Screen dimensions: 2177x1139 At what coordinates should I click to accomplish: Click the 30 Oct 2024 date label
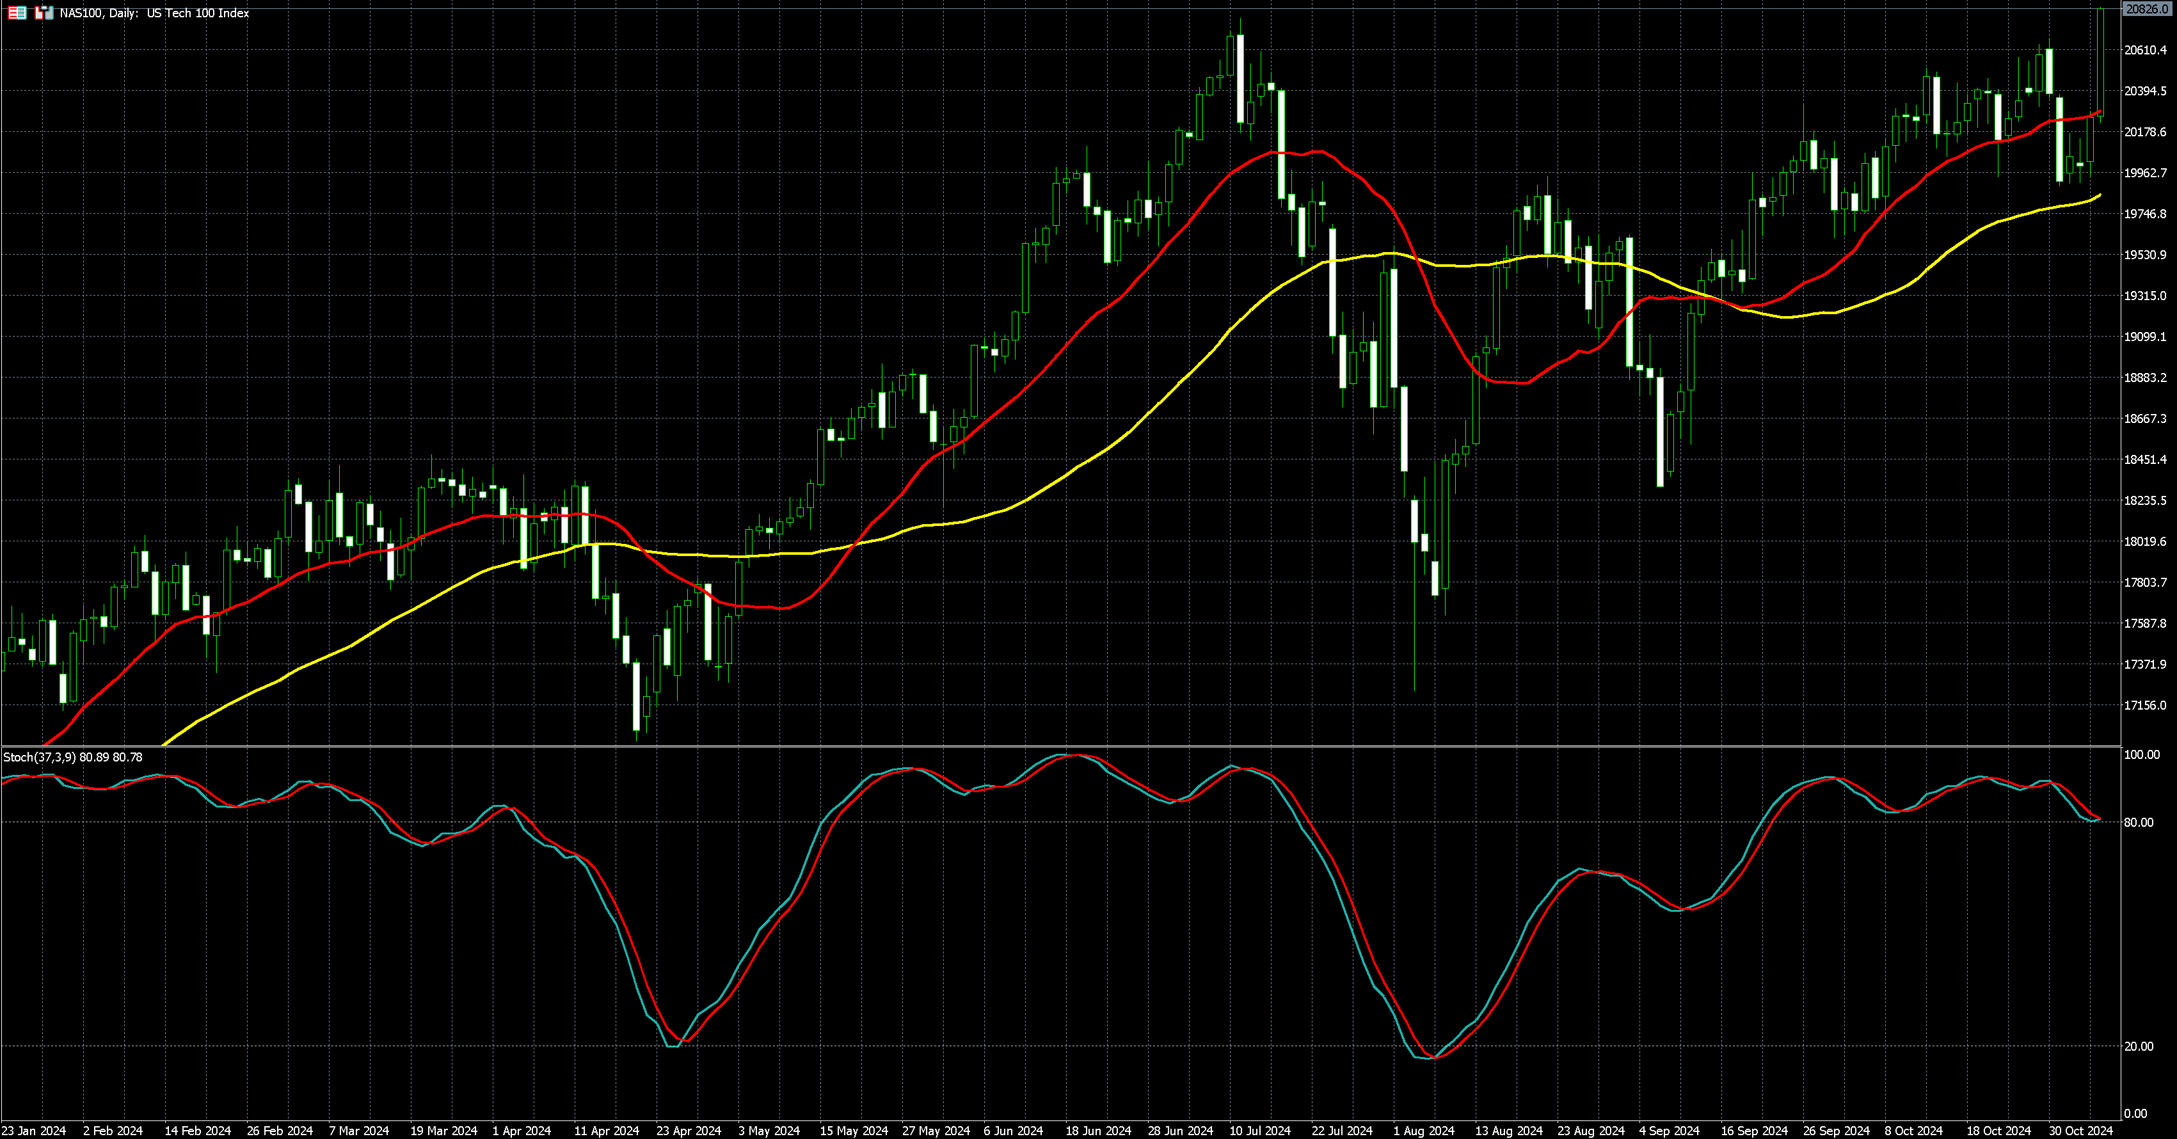pyautogui.click(x=2080, y=1131)
